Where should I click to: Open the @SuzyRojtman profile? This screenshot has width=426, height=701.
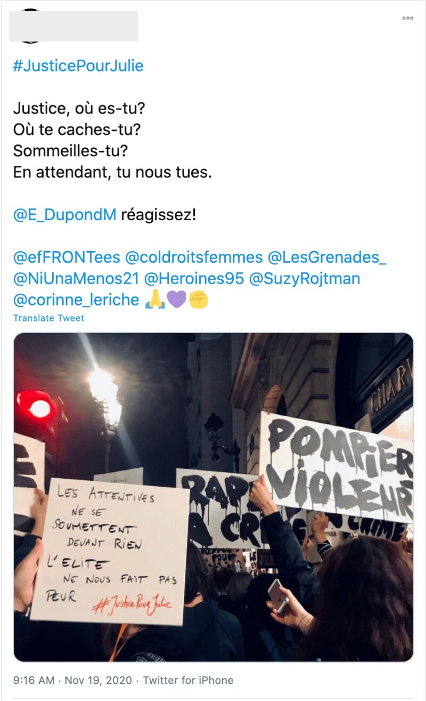point(305,278)
